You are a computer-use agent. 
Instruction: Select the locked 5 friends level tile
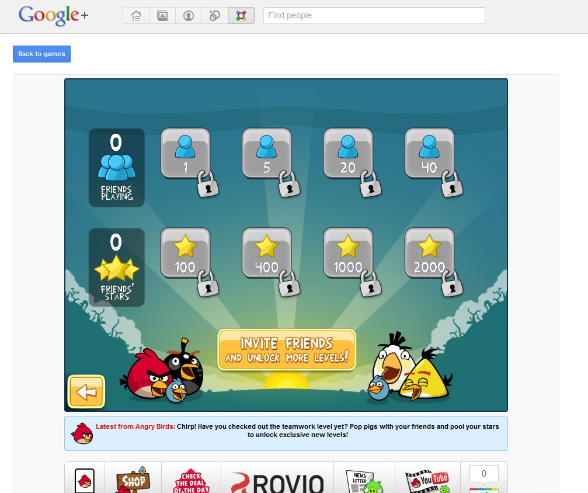point(267,153)
